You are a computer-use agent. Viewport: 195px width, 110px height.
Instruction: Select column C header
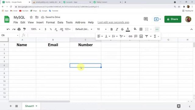coord(85,40)
